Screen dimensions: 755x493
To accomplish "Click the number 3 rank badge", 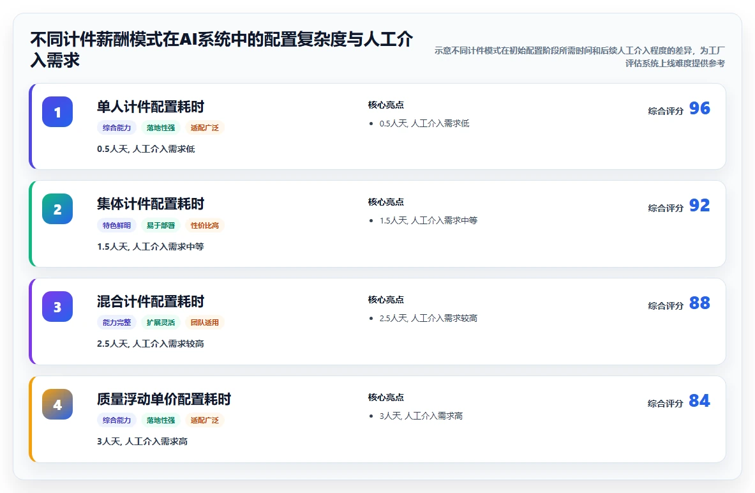I will [x=57, y=307].
